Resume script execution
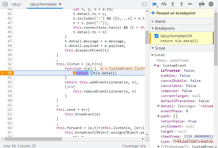 (155, 4)
